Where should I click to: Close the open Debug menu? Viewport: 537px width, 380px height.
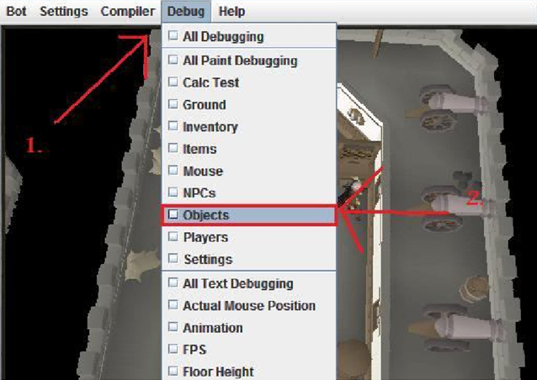[x=186, y=11]
